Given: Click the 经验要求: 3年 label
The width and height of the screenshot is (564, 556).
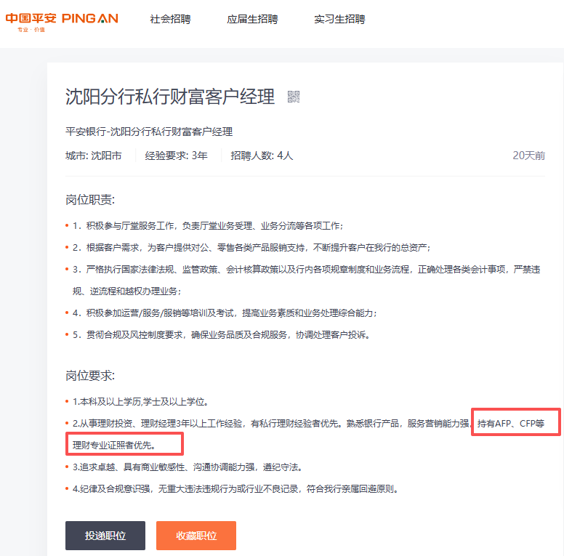Looking at the screenshot, I should coord(177,156).
